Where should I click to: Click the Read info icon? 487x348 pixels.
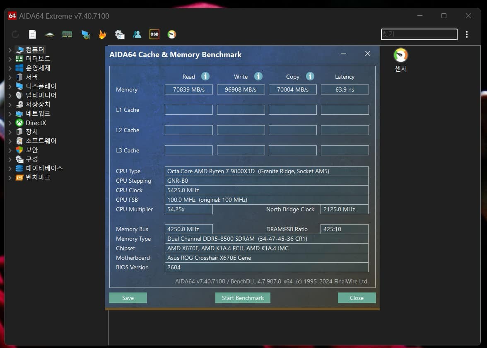[x=205, y=76]
